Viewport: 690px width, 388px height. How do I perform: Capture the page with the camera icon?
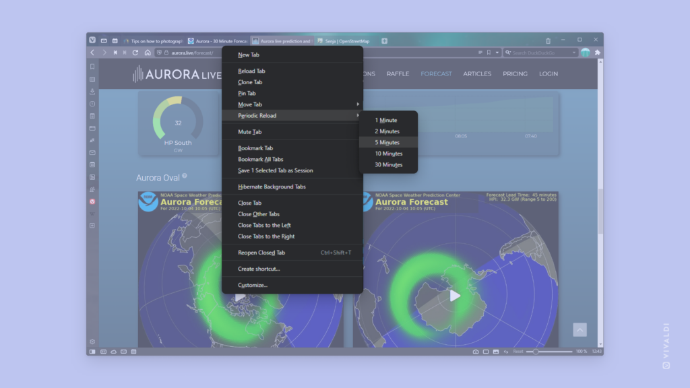coord(476,352)
